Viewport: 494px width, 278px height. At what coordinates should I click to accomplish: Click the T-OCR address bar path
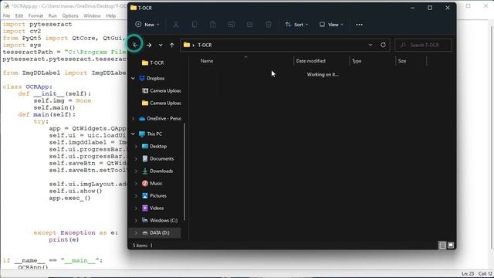[x=205, y=45]
